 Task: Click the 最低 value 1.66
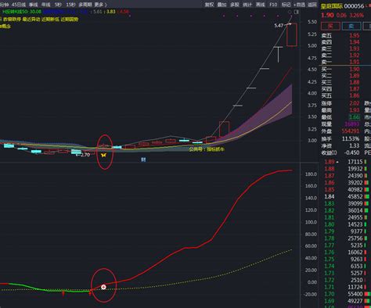[x=355, y=117]
